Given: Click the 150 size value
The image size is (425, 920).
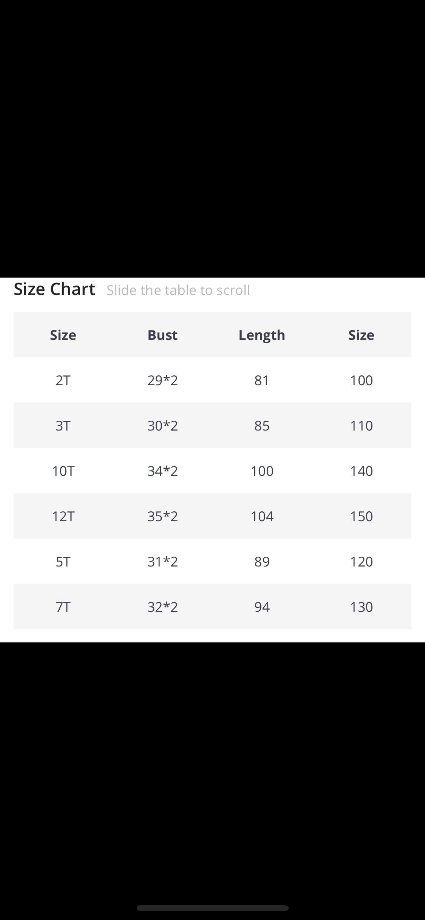Looking at the screenshot, I should click(x=361, y=516).
